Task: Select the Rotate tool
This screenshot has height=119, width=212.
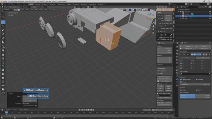Action: [x=3, y=26]
